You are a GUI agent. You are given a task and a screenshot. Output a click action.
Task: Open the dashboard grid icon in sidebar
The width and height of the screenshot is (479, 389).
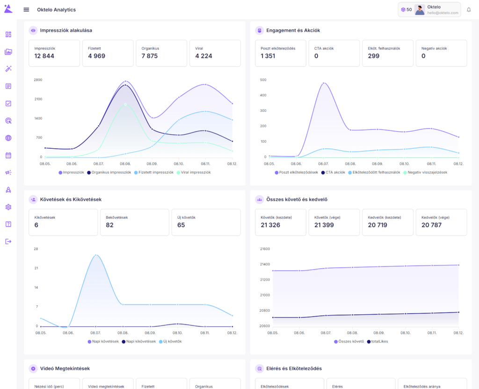(8, 35)
